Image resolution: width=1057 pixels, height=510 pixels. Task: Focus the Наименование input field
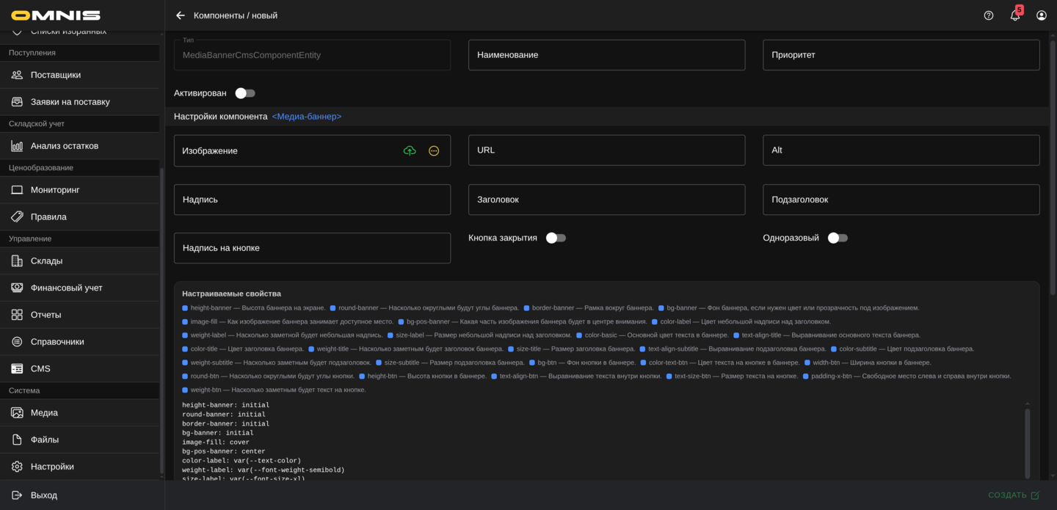[x=606, y=55]
